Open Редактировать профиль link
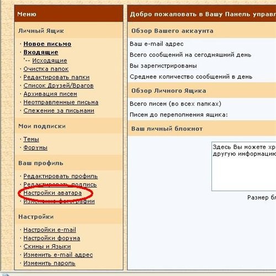Screen dimensions: 276x276 click(x=61, y=176)
